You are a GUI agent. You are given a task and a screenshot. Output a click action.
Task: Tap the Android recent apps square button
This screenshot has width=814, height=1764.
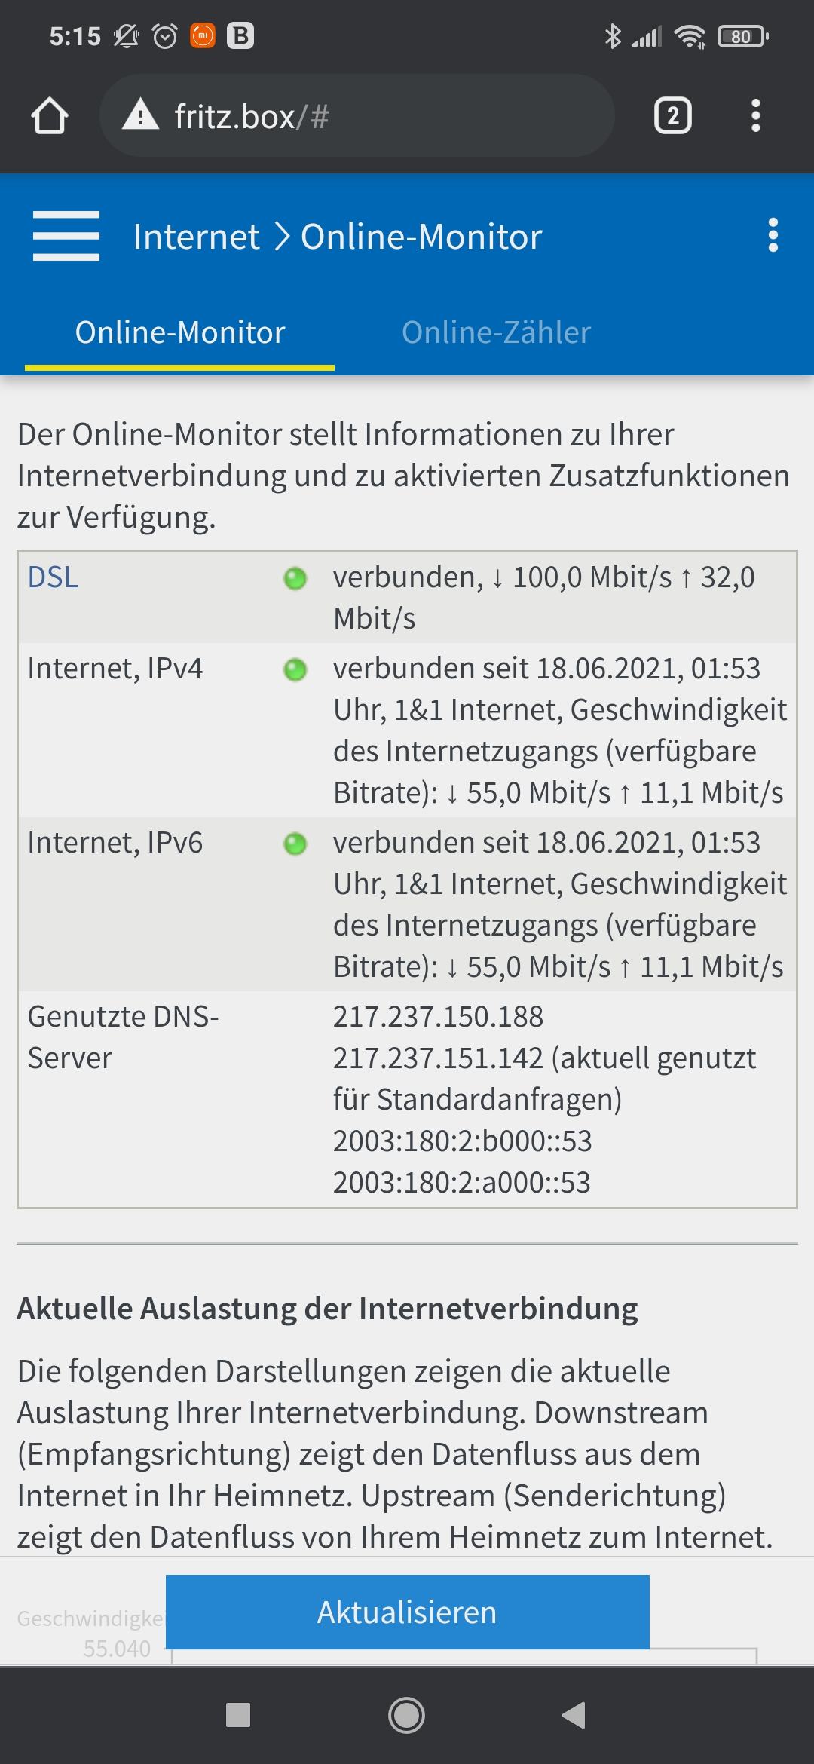[x=238, y=1715]
